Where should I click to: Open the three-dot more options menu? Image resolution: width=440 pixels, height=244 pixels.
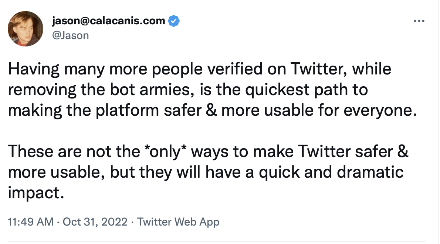(419, 21)
